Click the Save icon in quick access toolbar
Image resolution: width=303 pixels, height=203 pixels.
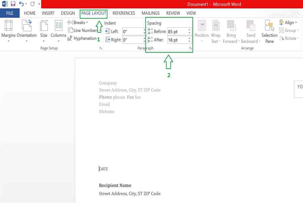point(13,4)
